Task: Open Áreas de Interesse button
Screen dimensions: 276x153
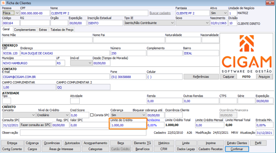Action: point(61,149)
